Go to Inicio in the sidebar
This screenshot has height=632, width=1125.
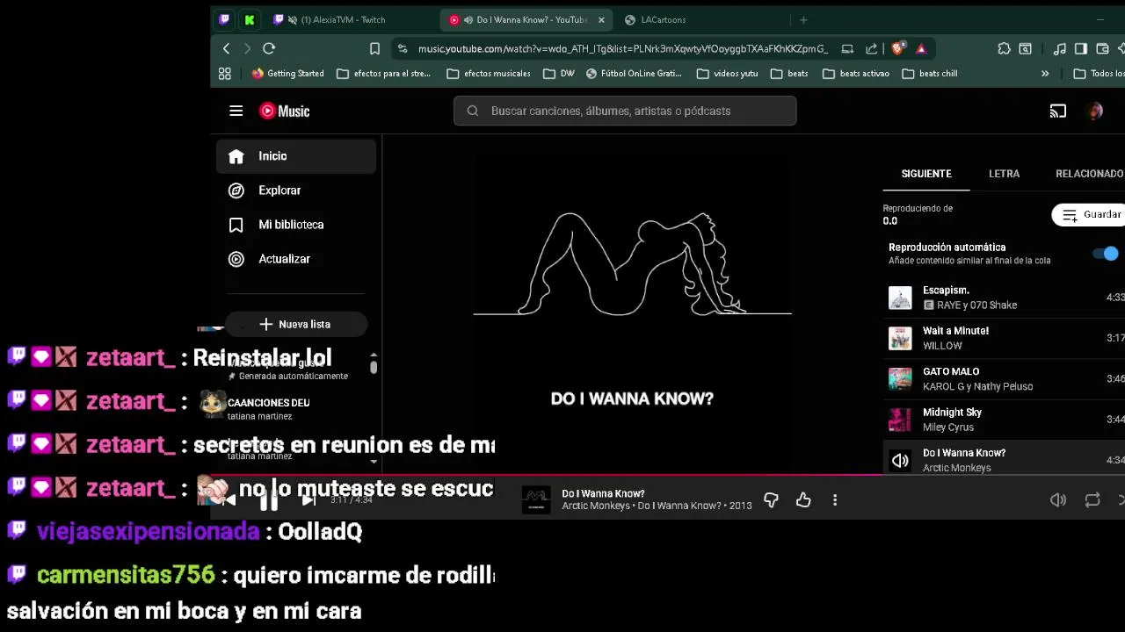(296, 156)
